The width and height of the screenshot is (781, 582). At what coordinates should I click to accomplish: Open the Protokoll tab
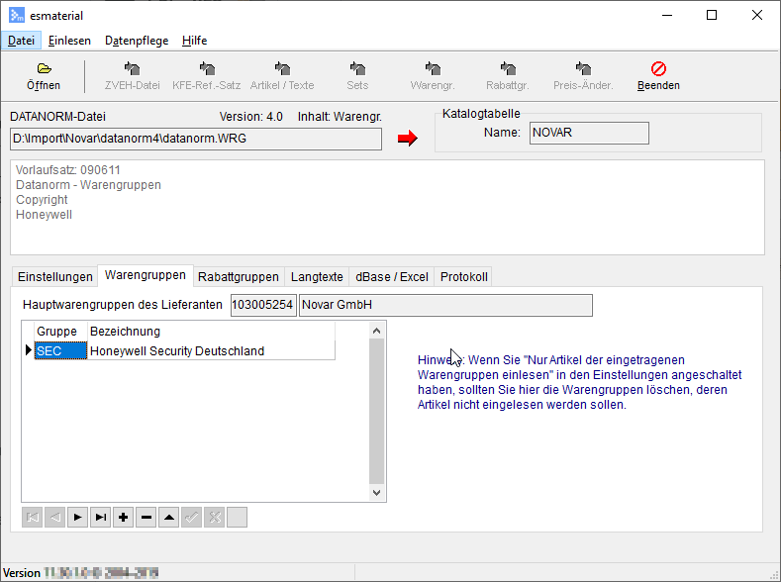tap(463, 277)
